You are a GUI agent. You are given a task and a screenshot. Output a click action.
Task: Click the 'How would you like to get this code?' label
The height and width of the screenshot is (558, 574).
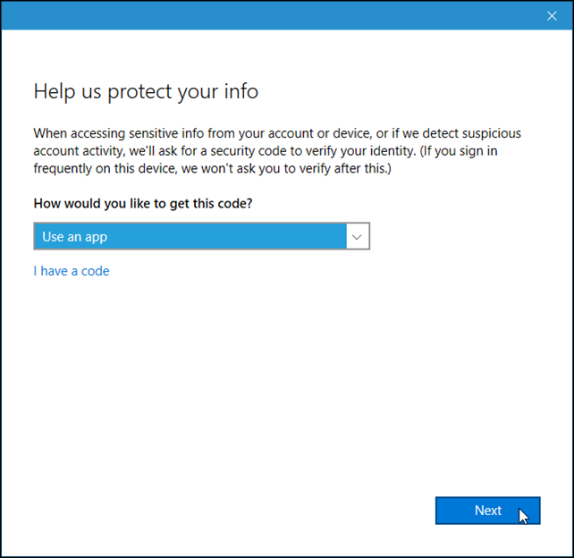pyautogui.click(x=143, y=203)
